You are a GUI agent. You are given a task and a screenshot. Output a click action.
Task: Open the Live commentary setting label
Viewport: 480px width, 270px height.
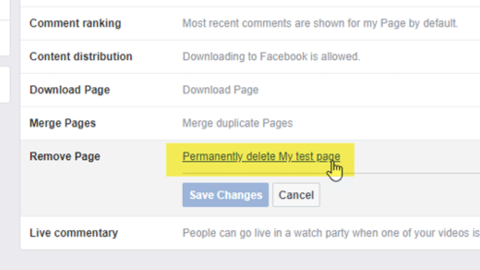[74, 233]
